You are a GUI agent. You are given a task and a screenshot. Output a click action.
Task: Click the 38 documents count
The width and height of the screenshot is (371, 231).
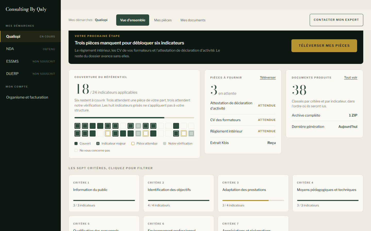(x=299, y=90)
